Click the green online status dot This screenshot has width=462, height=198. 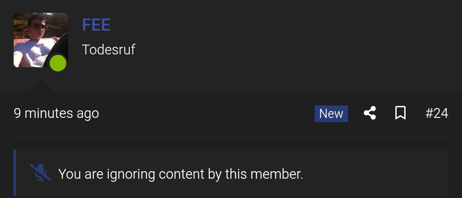(58, 63)
